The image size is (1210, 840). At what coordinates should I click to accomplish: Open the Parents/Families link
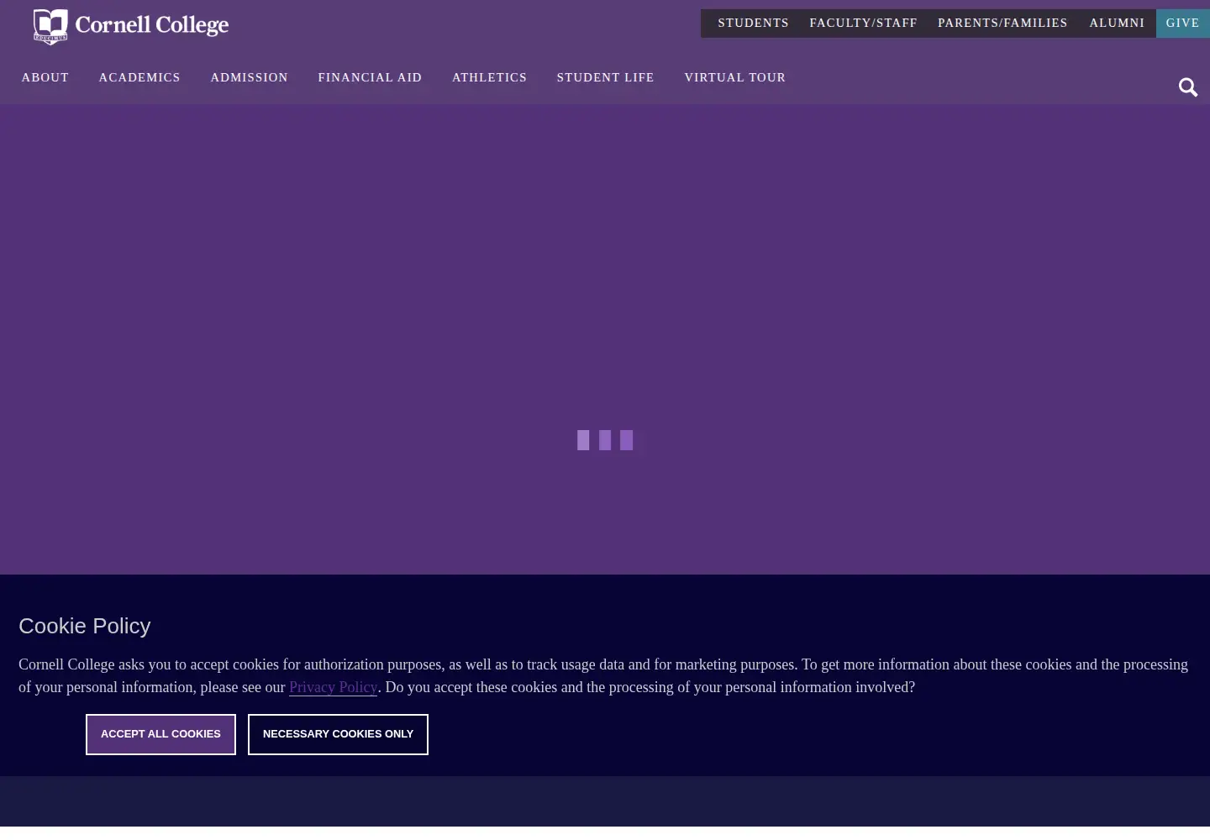click(x=1002, y=24)
